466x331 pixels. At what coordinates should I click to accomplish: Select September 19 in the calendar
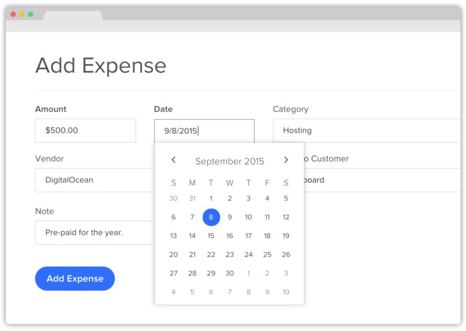click(286, 236)
